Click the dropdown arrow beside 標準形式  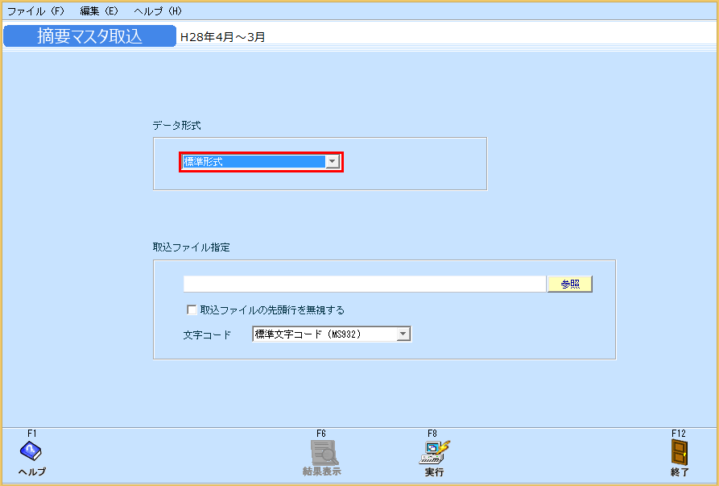tap(332, 161)
